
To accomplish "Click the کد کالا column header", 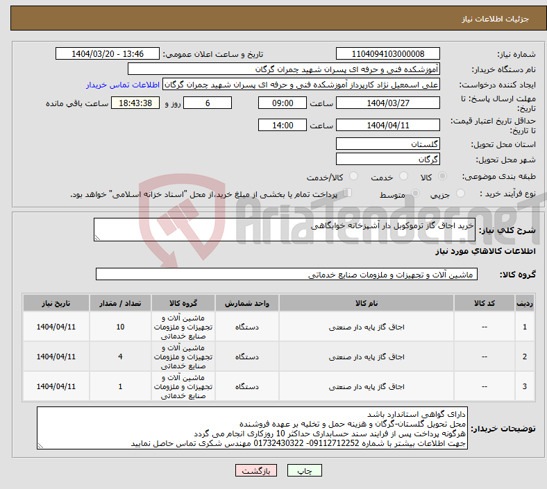I will click(485, 303).
